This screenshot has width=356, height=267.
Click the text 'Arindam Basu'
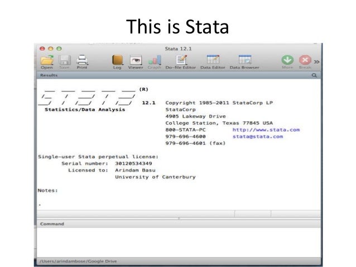coord(136,170)
